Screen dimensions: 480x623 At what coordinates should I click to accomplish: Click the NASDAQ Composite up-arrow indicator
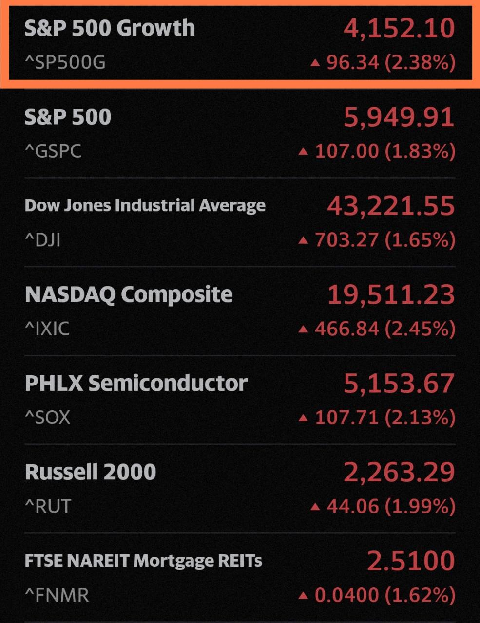[304, 329]
